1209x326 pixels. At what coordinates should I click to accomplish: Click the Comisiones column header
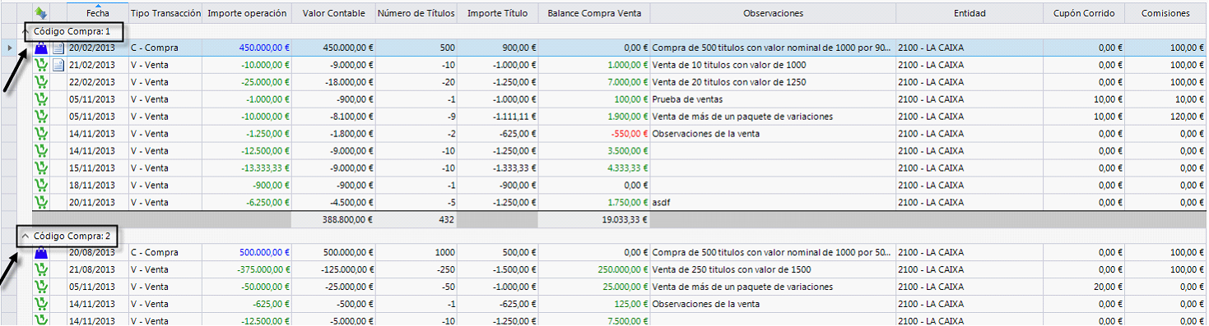(1166, 13)
